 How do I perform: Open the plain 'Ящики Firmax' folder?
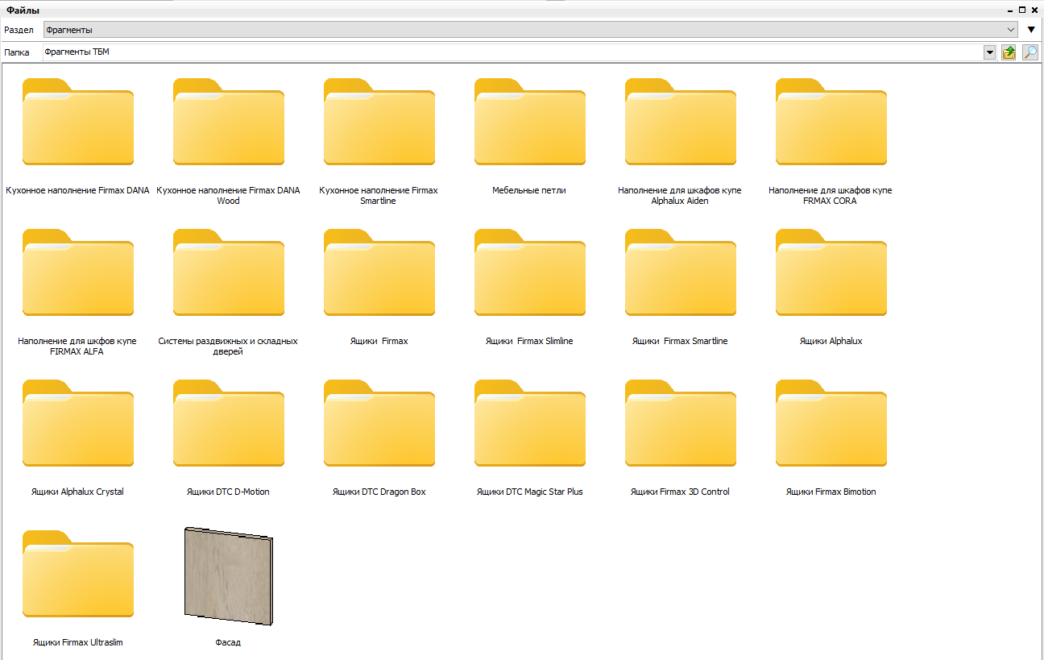tap(379, 273)
